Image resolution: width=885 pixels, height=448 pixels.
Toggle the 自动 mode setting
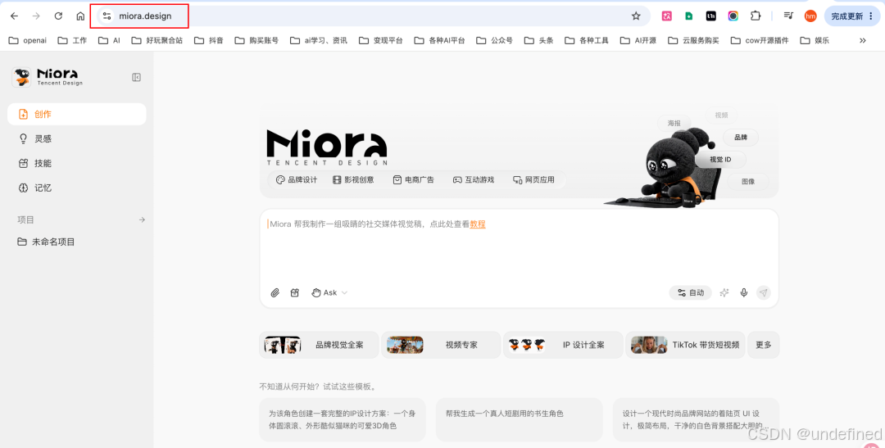pyautogui.click(x=690, y=293)
